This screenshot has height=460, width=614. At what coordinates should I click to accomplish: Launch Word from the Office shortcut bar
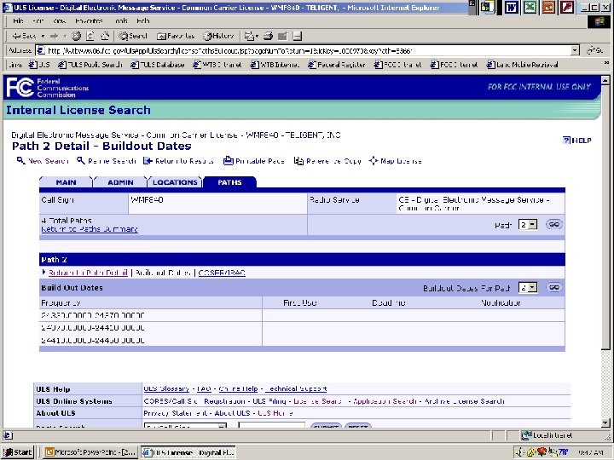511,7
